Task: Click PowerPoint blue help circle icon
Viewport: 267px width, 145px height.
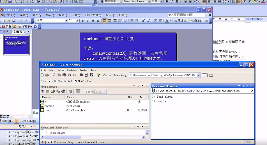Action: pyautogui.click(x=35, y=27)
